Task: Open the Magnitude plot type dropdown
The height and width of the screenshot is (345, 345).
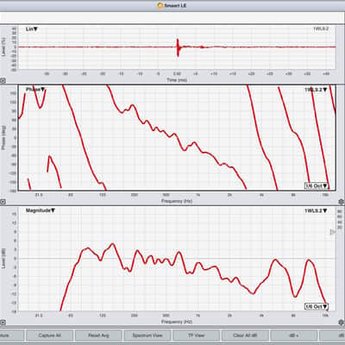Action: [x=41, y=210]
